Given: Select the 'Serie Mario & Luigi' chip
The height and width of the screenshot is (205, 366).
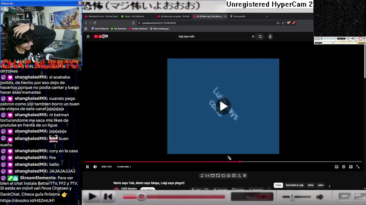Looking at the screenshot, I should pos(295,185).
